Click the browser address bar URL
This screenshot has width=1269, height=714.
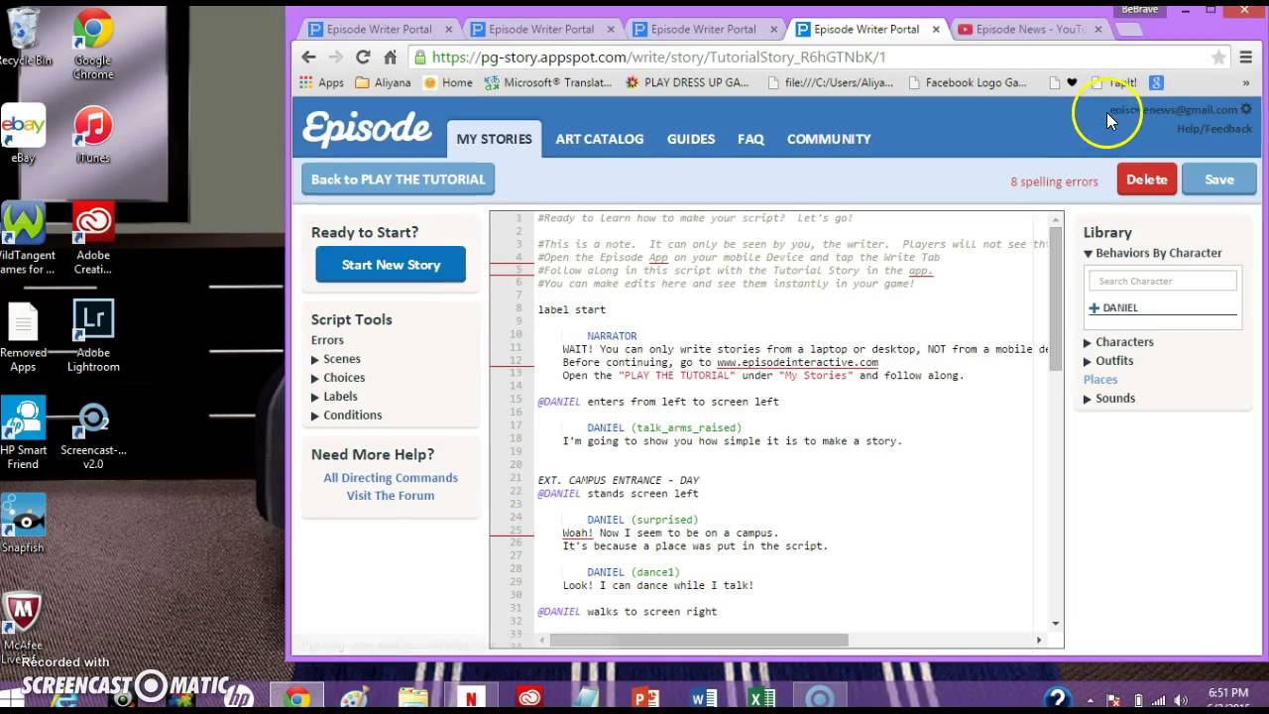point(658,58)
